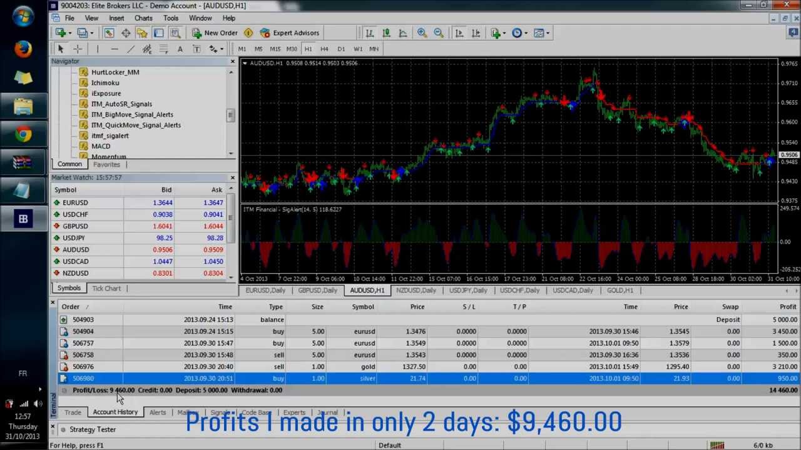Screen dimensions: 801x450
Task: Open the Insert menu
Action: point(116,18)
